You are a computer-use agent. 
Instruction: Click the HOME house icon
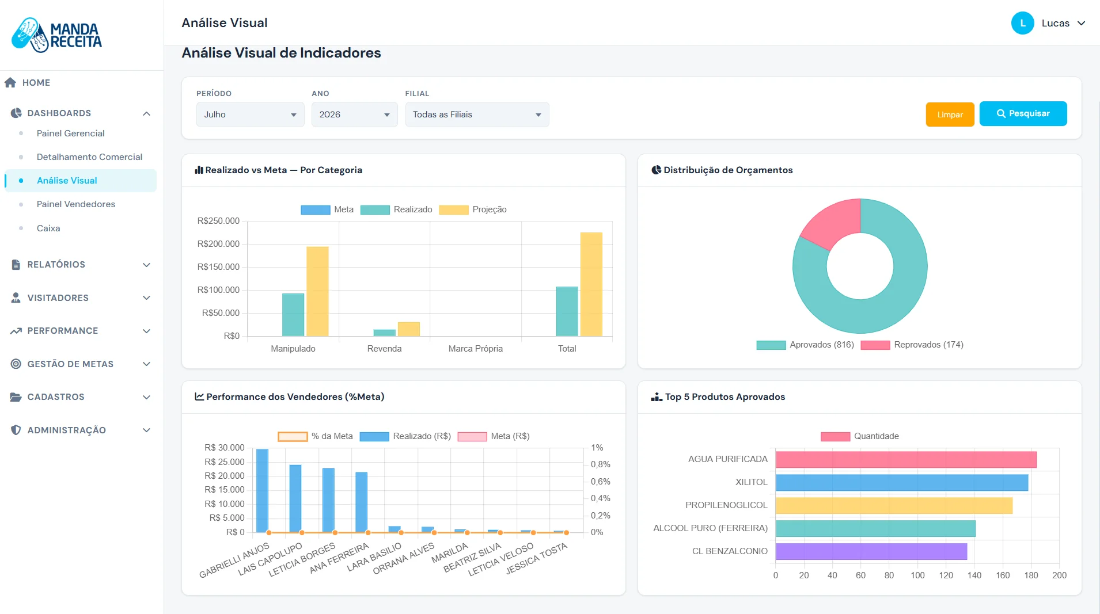10,82
